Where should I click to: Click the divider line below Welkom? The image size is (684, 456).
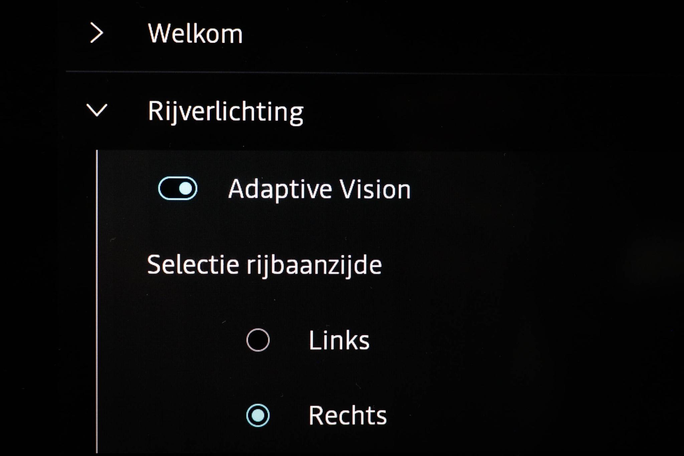334,72
